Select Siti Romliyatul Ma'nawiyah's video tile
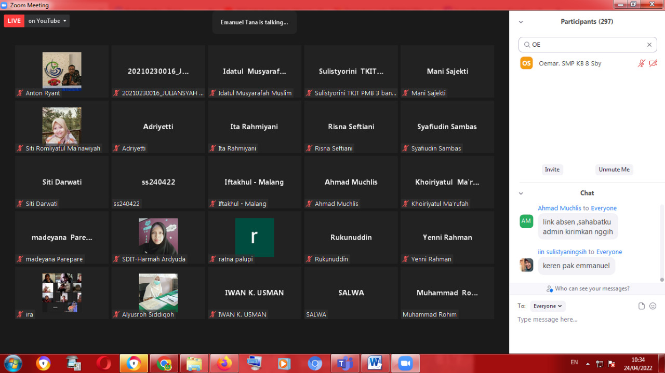 tap(62, 127)
